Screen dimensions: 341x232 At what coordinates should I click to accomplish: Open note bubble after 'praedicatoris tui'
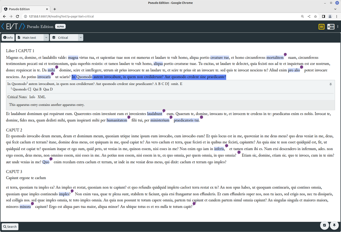click(x=201, y=117)
